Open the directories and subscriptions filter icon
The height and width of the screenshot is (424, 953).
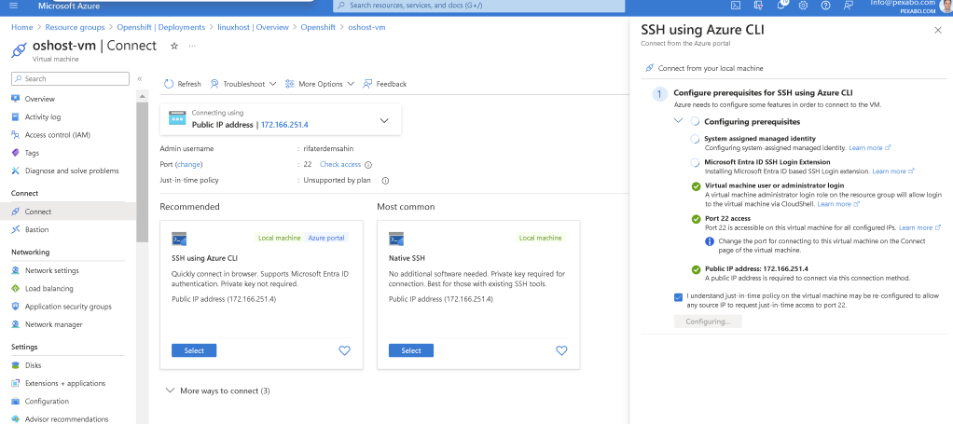758,5
